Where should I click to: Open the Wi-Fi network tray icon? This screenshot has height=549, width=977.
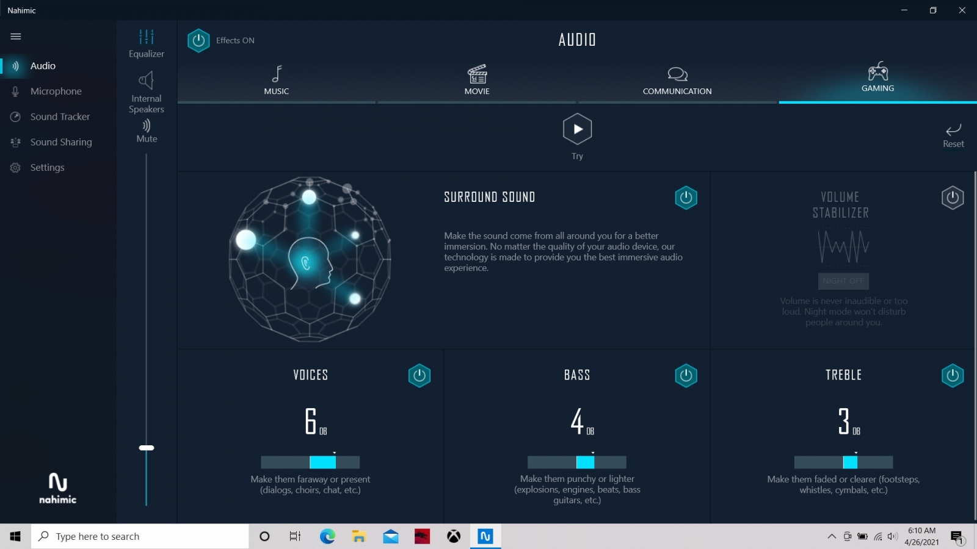point(878,536)
